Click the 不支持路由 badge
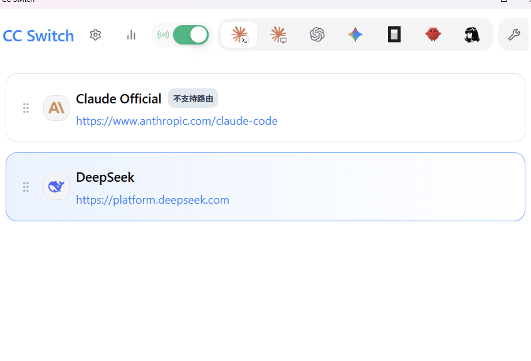This screenshot has width=531, height=361. tap(193, 98)
